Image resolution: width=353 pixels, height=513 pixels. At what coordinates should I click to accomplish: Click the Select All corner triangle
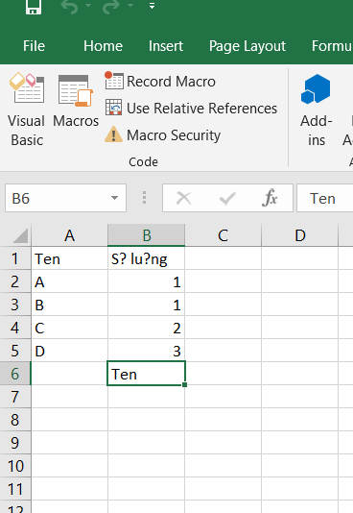[19, 236]
